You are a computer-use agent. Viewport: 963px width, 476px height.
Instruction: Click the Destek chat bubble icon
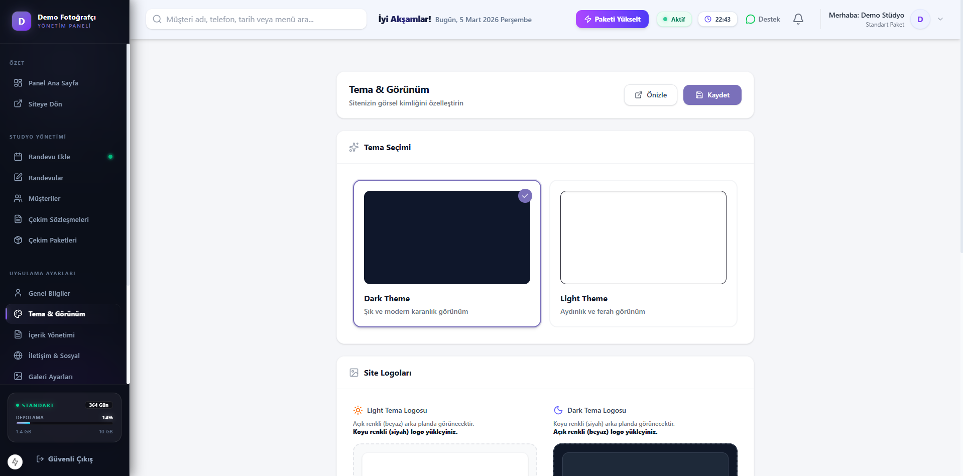tap(751, 20)
